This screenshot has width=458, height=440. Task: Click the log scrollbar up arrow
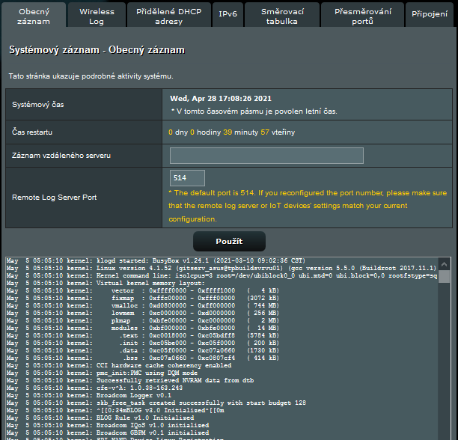click(x=444, y=263)
